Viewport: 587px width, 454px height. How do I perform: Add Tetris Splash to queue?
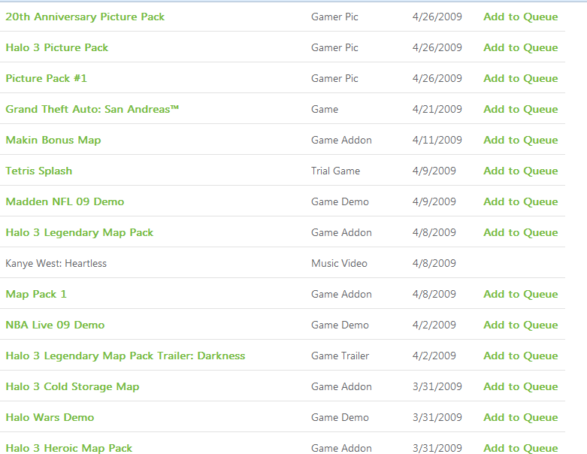point(521,171)
